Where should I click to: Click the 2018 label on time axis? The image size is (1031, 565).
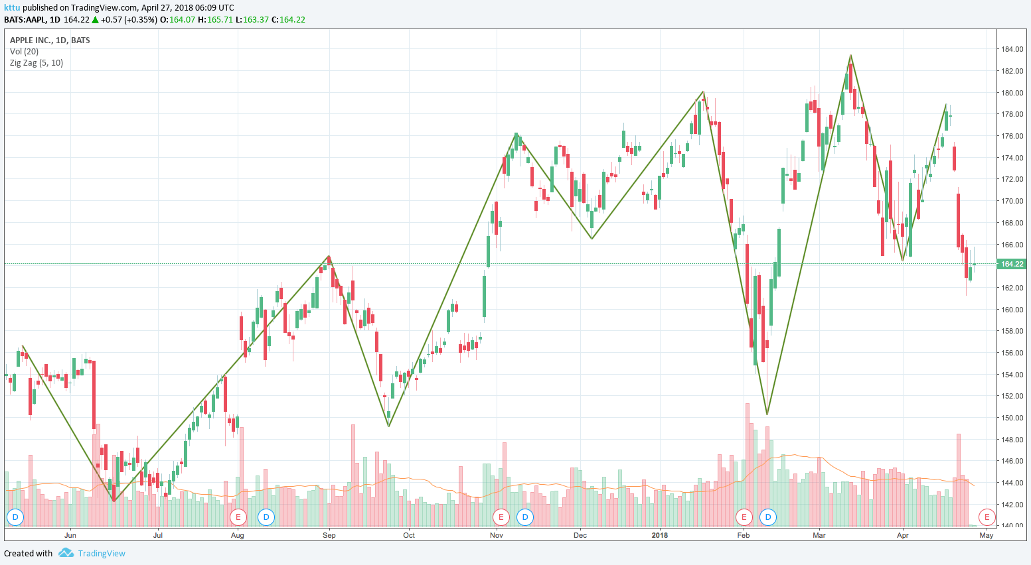coord(660,535)
